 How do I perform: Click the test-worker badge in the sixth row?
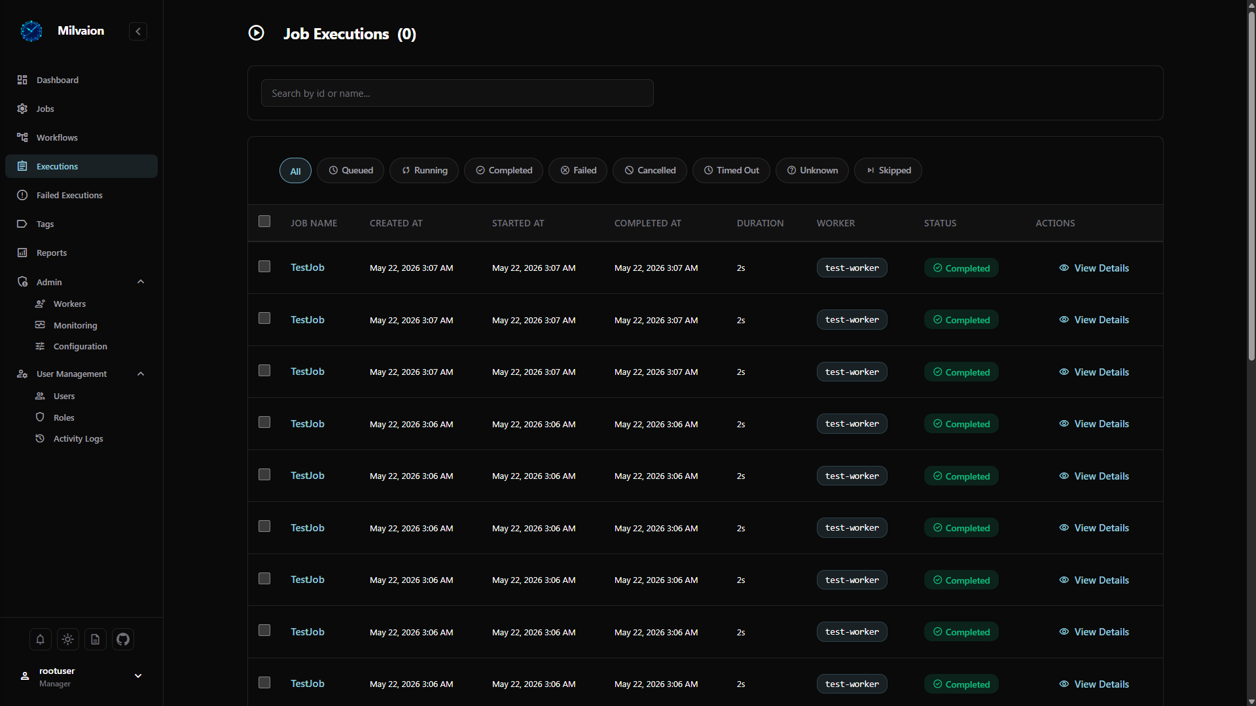[852, 528]
